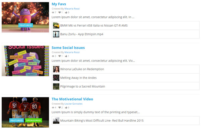Visit Macaria Rossi profile under My Favs
Viewport: 201px width, 129px height.
coord(72,9)
